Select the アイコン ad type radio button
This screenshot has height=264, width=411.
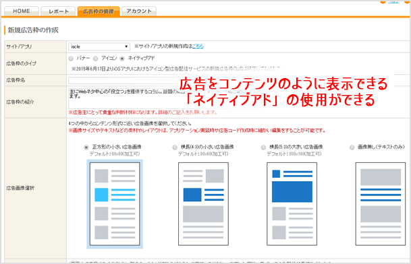[96, 59]
